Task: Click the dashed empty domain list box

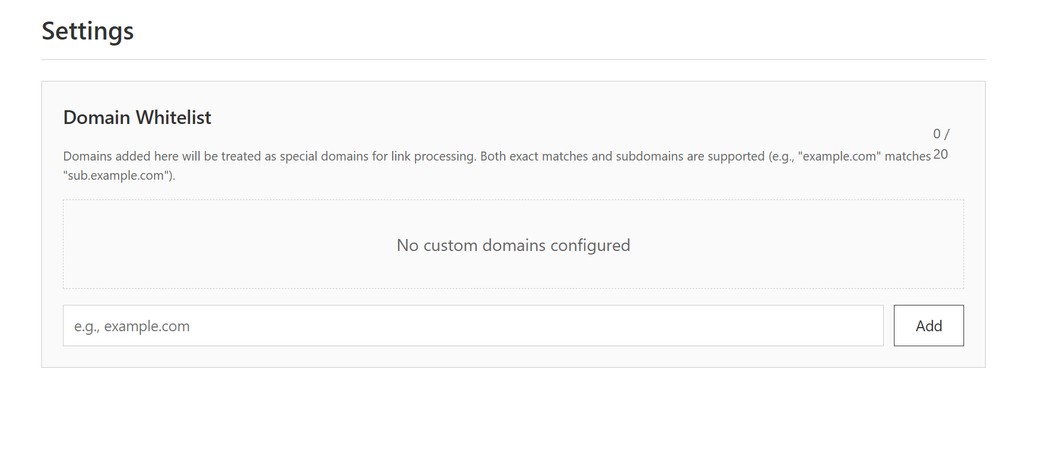Action: pos(513,244)
